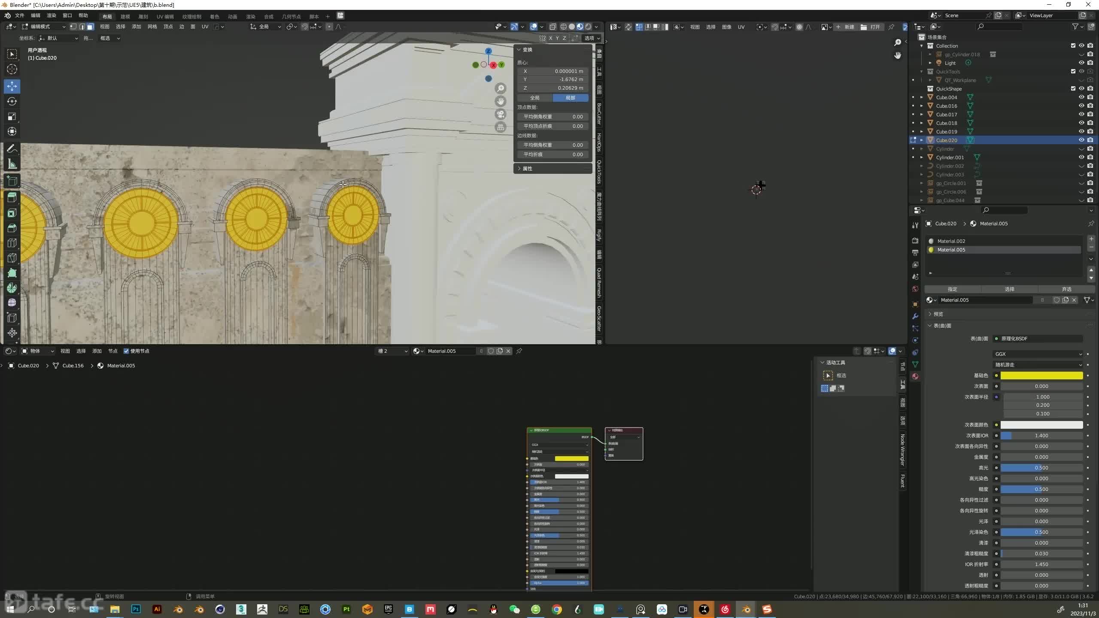The height and width of the screenshot is (618, 1099).
Task: Toggle the Use Nodes checkbox
Action: coord(126,351)
